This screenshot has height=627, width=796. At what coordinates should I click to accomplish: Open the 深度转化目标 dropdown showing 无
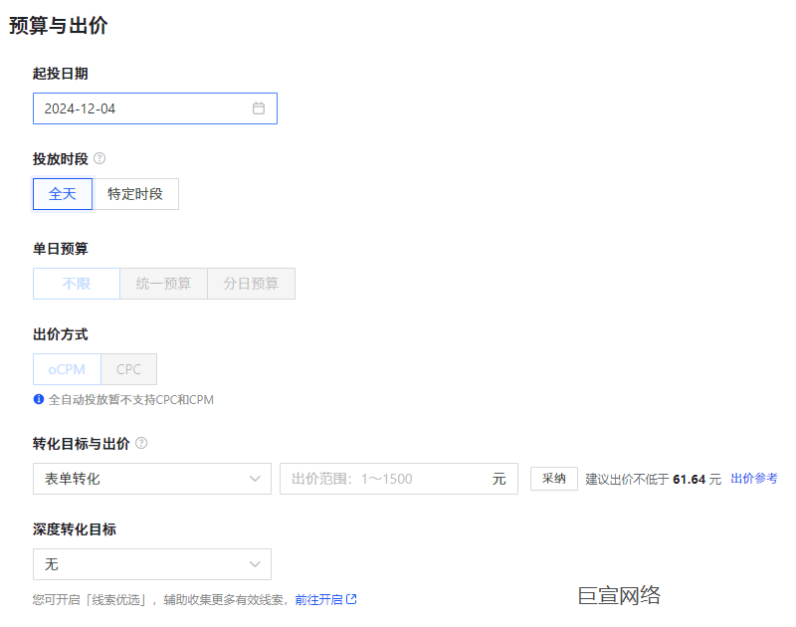coord(149,564)
